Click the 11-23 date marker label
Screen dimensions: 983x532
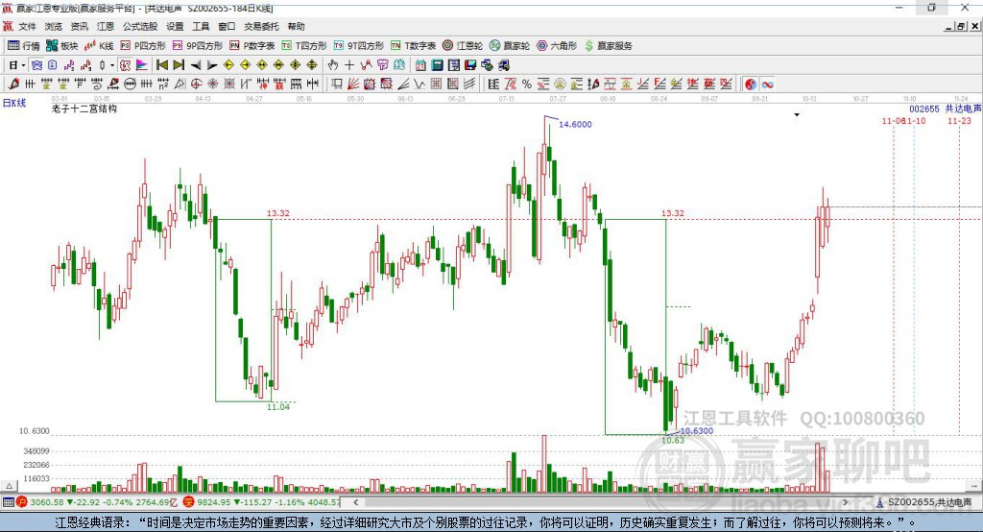pyautogui.click(x=959, y=121)
